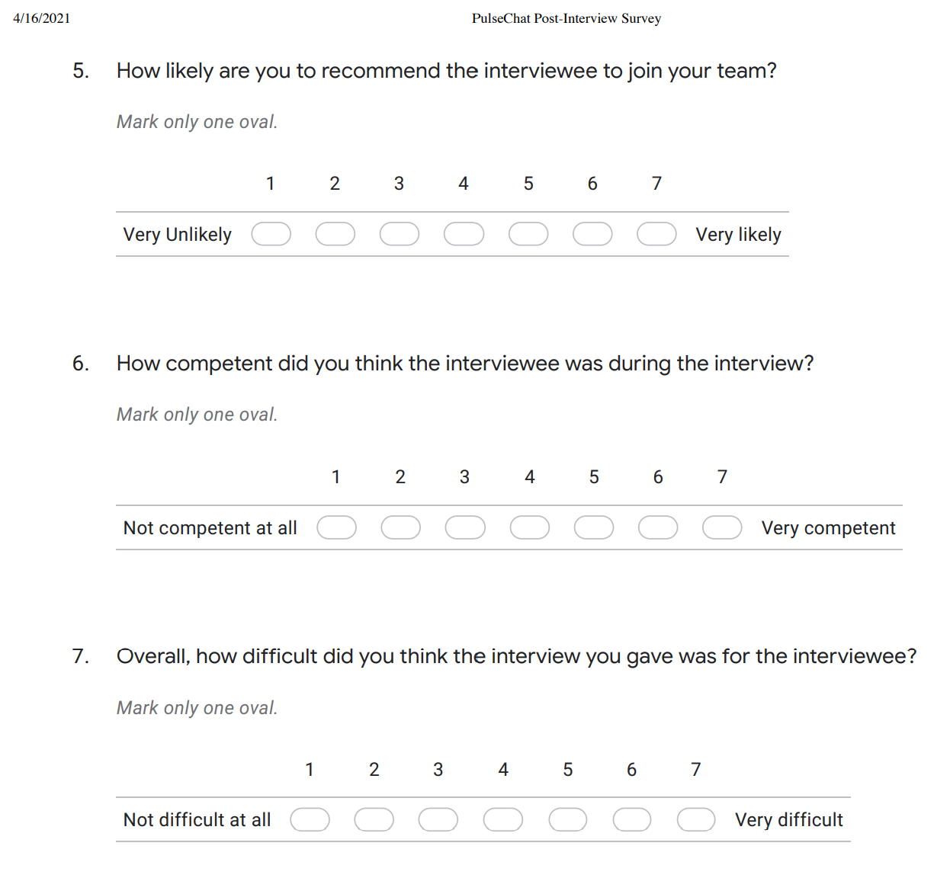Click the question 5 recommend interviewee text
Screen dimensions: 950x878
[447, 71]
